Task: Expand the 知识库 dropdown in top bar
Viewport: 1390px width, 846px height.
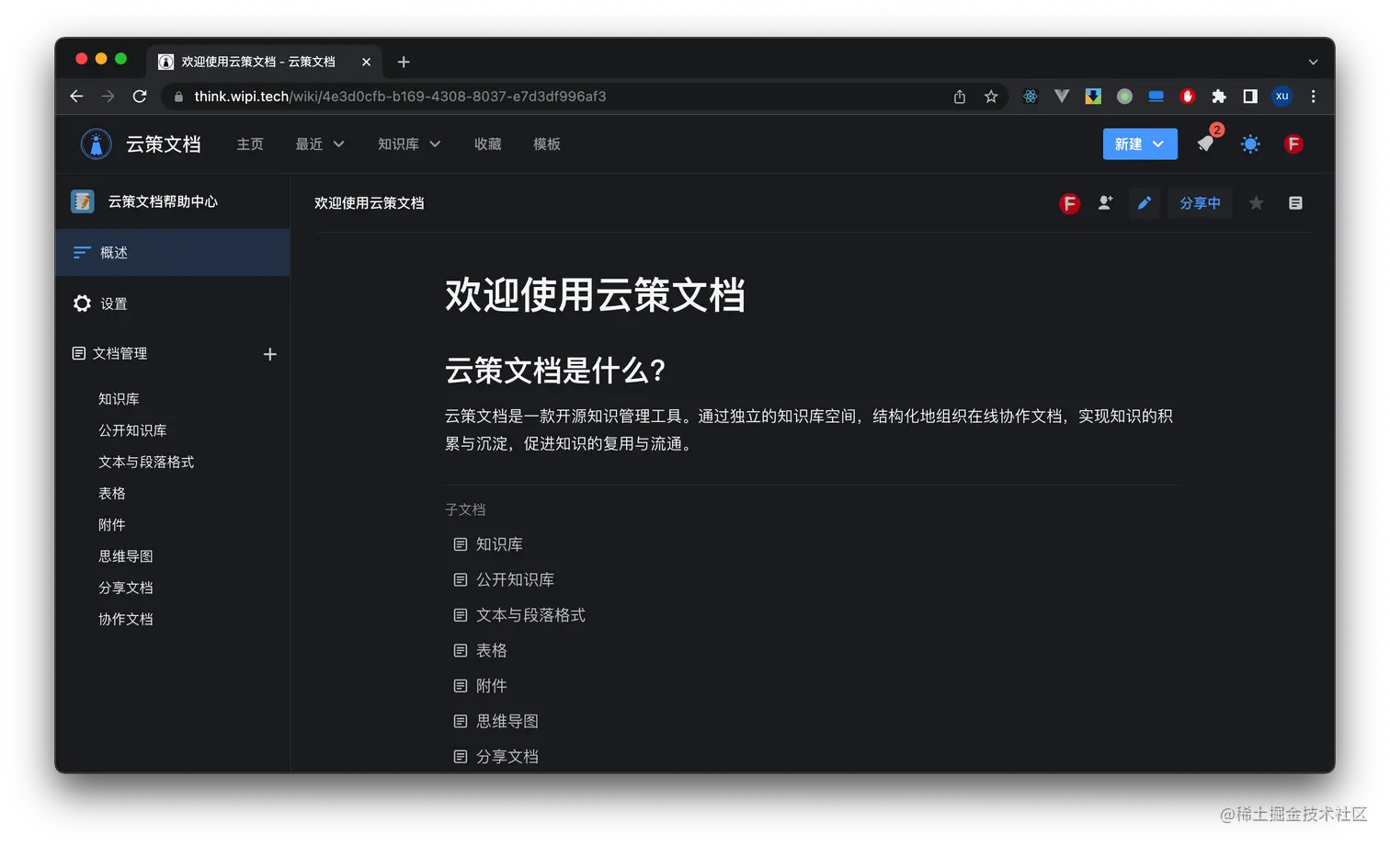Action: [x=408, y=143]
